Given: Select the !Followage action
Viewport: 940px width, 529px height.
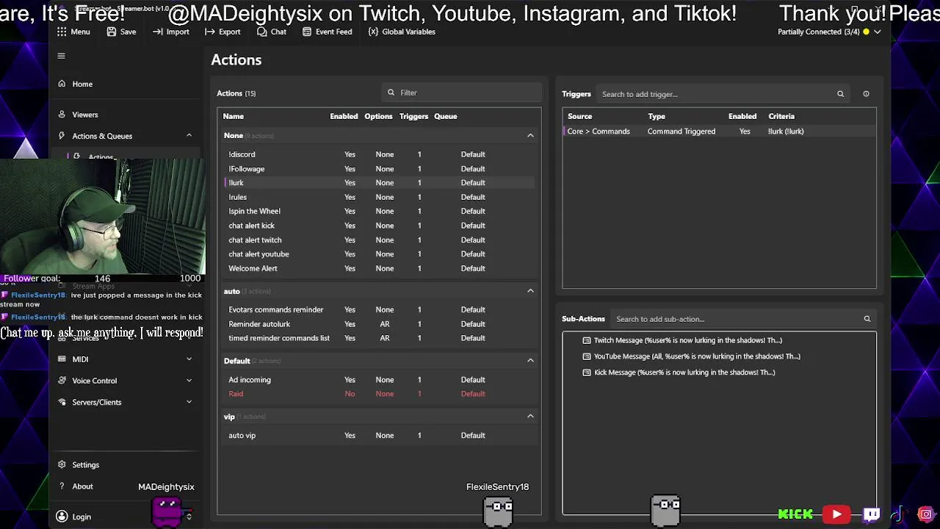Looking at the screenshot, I should tap(379, 169).
